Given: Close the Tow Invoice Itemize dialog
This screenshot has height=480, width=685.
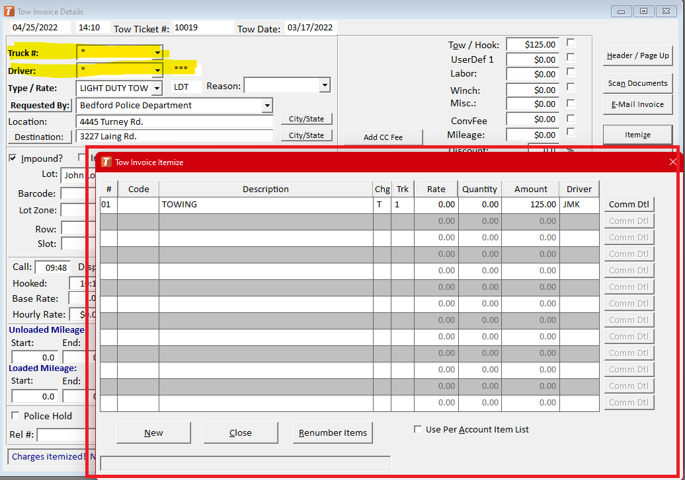Looking at the screenshot, I should click(673, 162).
